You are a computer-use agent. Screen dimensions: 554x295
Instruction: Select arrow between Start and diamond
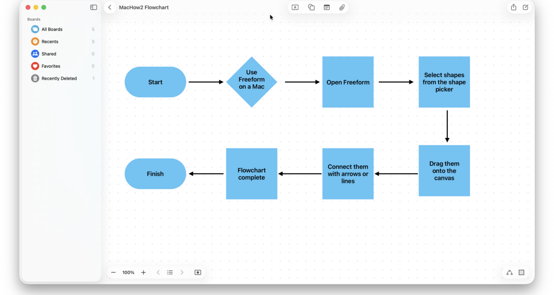coord(206,82)
